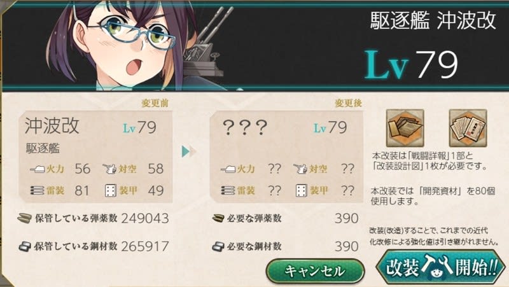Click the 改装設計図 blueprint item icon

coord(468,128)
